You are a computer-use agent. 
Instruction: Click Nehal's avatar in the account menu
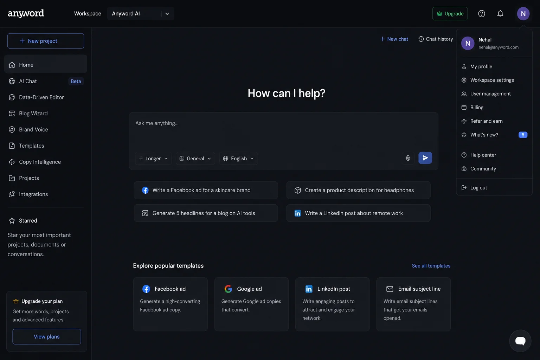(x=468, y=43)
